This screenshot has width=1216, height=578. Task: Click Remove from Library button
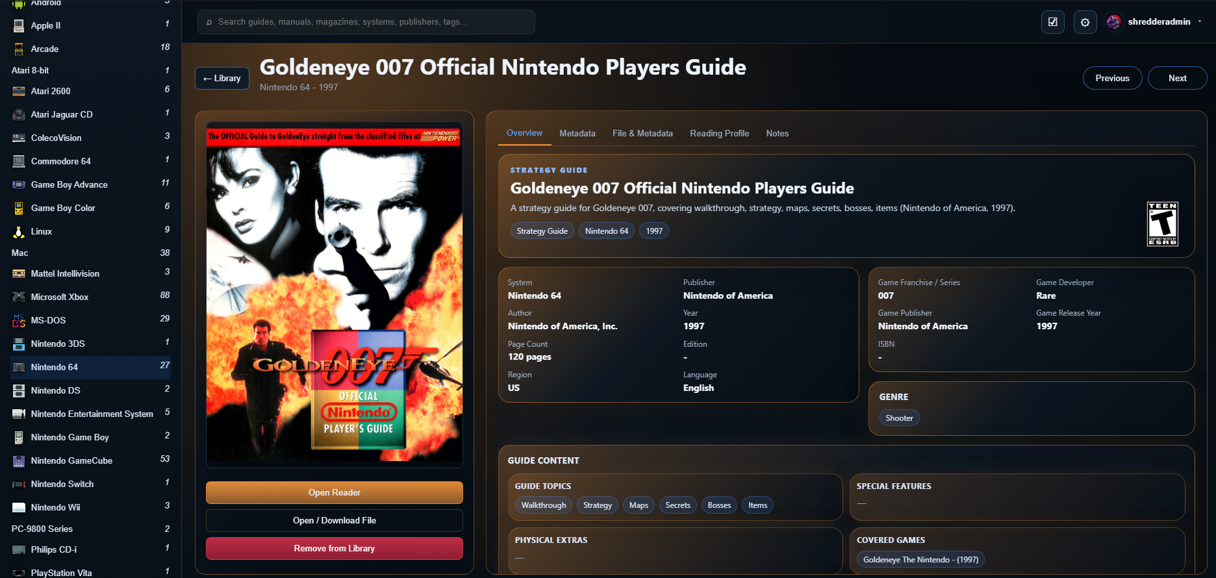tap(335, 548)
